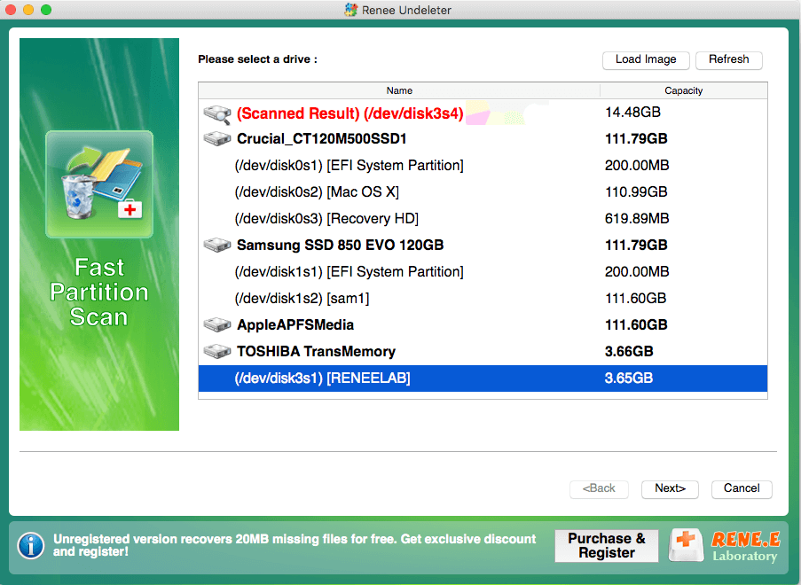Screen dimensions: 801x585
Task: Click the 'Please select a drive' label
Action: coord(257,59)
